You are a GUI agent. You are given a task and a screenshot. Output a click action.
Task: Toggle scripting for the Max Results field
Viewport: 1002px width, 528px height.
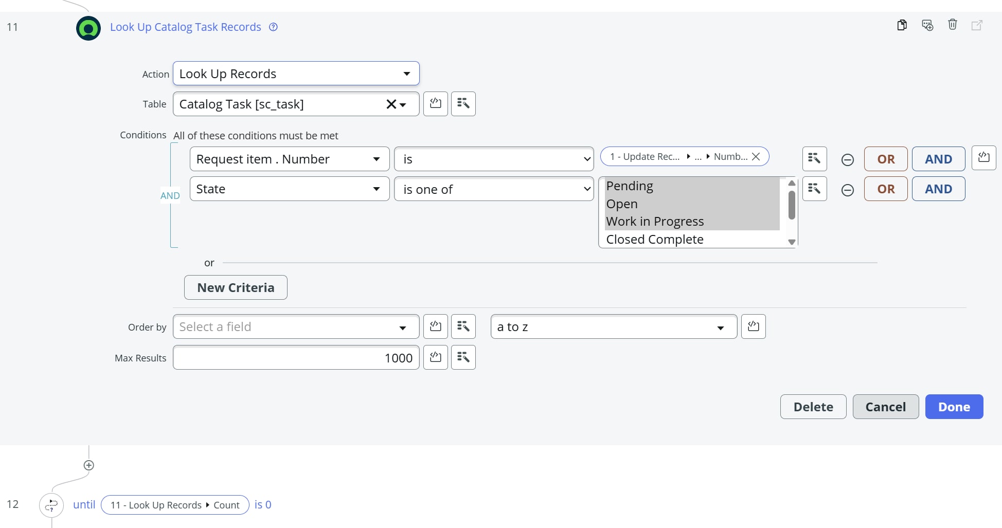(435, 357)
